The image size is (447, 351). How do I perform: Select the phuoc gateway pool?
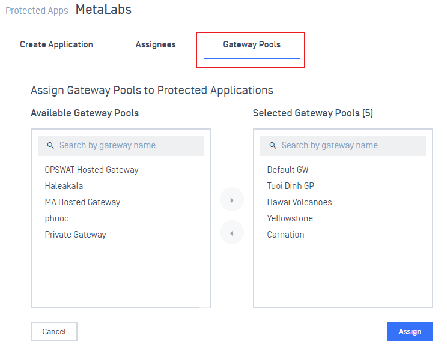coord(56,218)
